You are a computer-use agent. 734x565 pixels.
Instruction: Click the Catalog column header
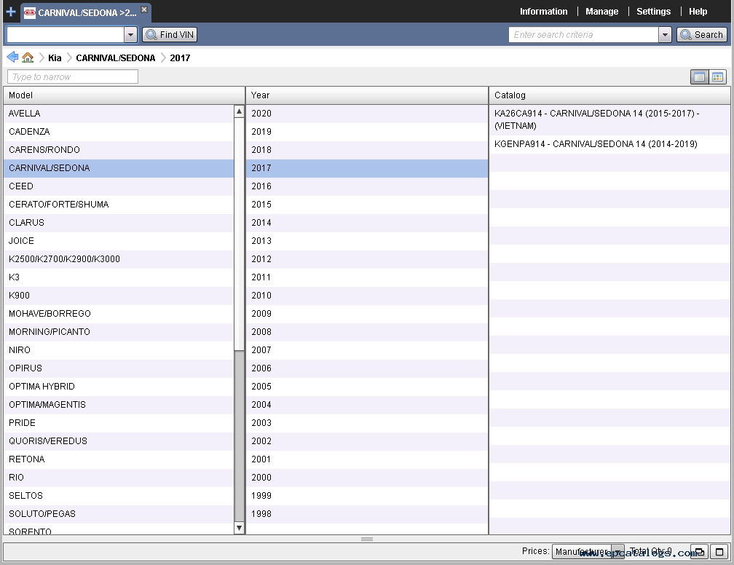point(610,95)
